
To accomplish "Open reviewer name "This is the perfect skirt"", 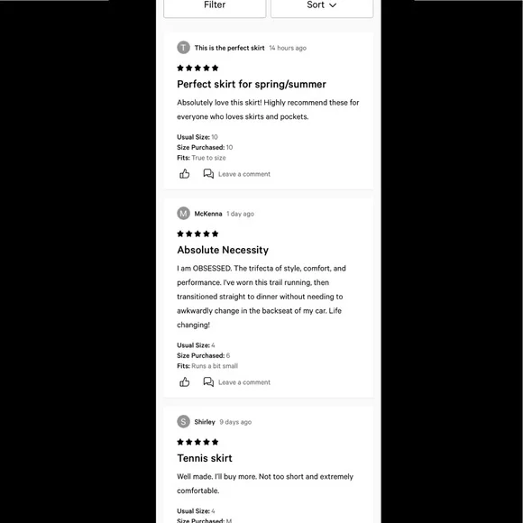I will pos(229,48).
